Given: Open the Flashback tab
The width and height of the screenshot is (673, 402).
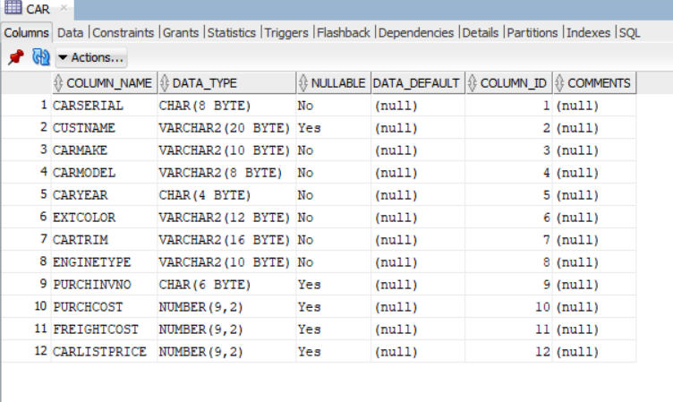Looking at the screenshot, I should coord(344,32).
